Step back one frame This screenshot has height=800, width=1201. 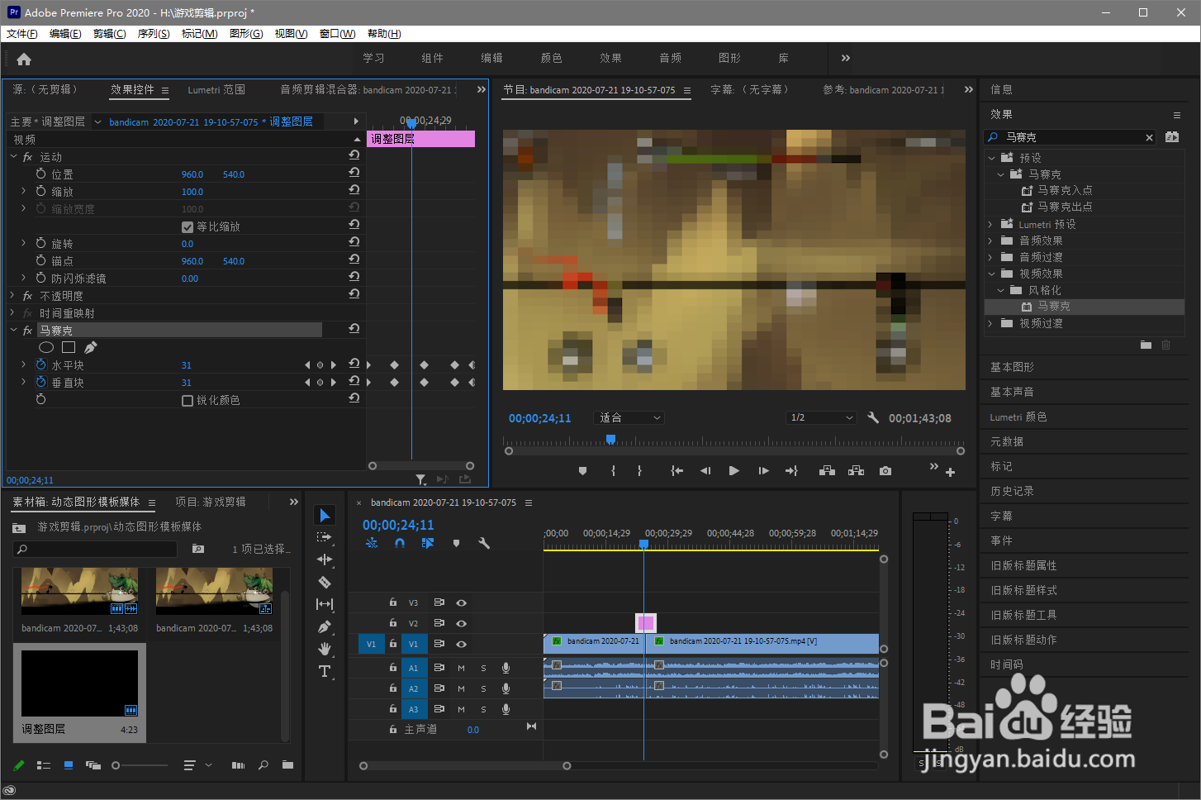(x=705, y=471)
